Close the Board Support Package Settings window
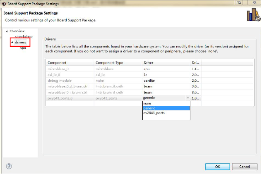Image resolution: width=262 pixels, height=174 pixels. coord(254,3)
